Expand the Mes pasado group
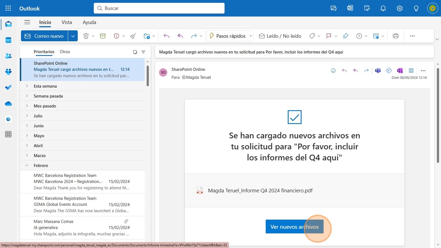441x248 pixels. (x=27, y=106)
